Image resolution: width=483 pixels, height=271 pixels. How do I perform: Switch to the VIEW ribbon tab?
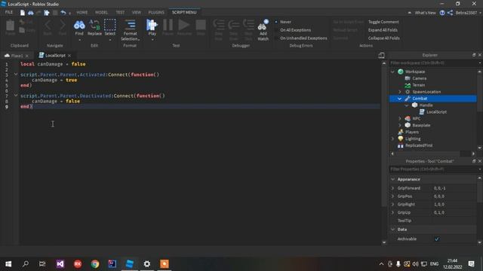click(137, 13)
